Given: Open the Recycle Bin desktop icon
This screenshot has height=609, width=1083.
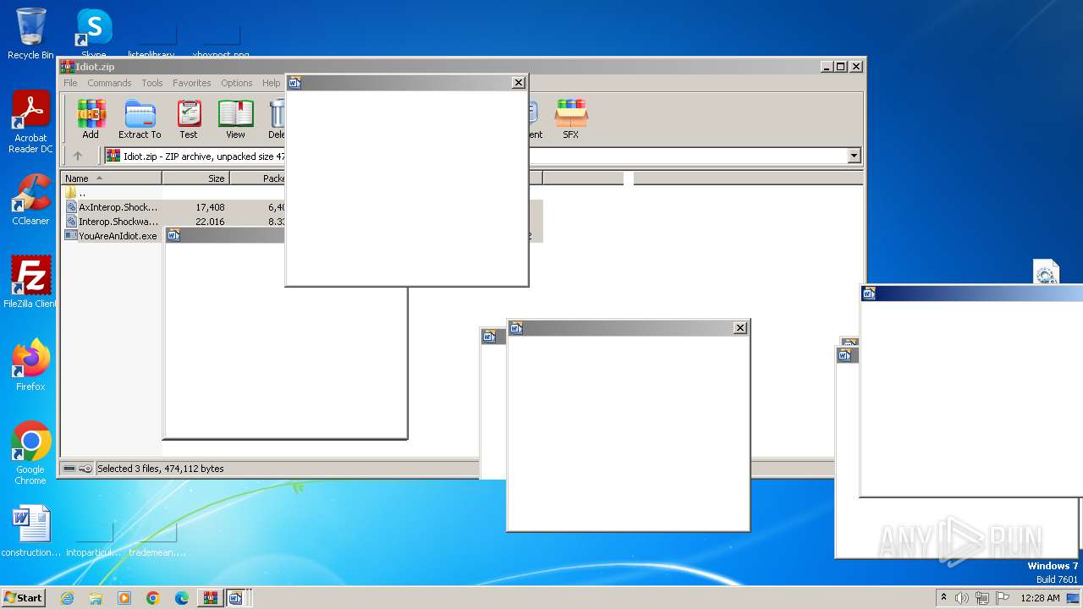Looking at the screenshot, I should click(x=30, y=34).
